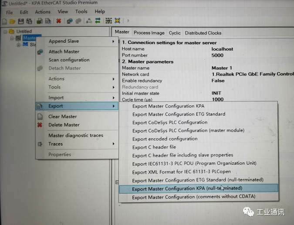Click the KPA EtherCAT Studio title bar icon
Viewport: 294px width, 225px height.
[x=4, y=3]
